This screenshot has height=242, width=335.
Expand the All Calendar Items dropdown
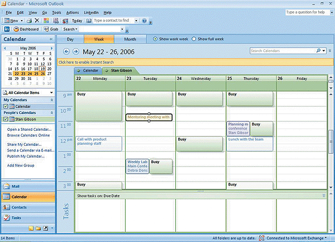(x=51, y=93)
